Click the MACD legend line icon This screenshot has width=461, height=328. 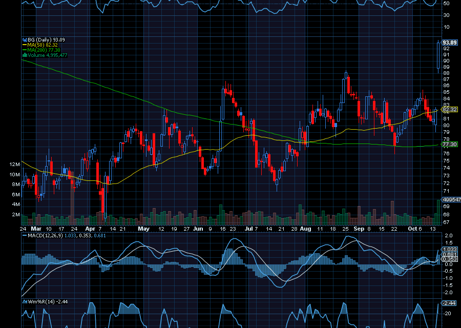[x=24, y=236]
